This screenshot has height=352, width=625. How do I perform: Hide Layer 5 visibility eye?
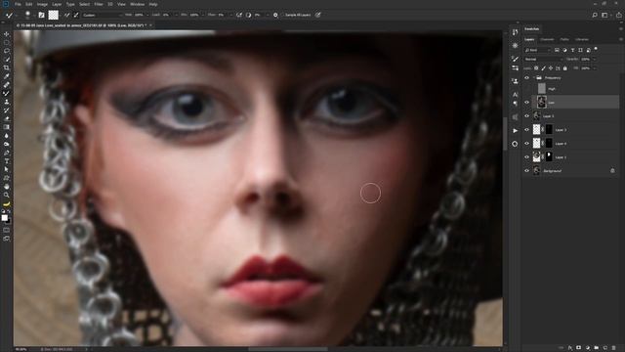[x=526, y=116]
